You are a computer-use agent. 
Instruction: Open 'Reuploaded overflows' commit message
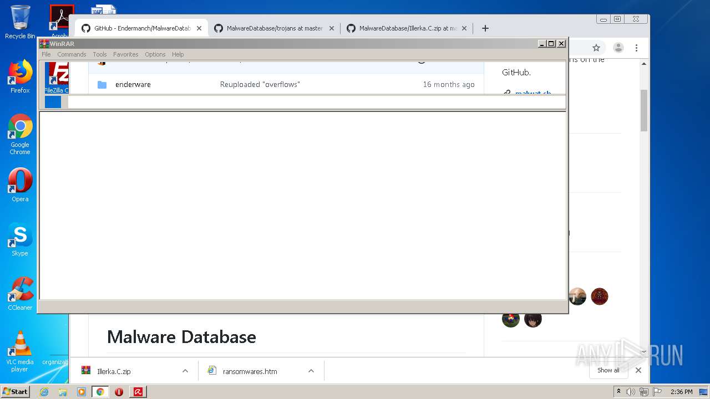pos(260,84)
